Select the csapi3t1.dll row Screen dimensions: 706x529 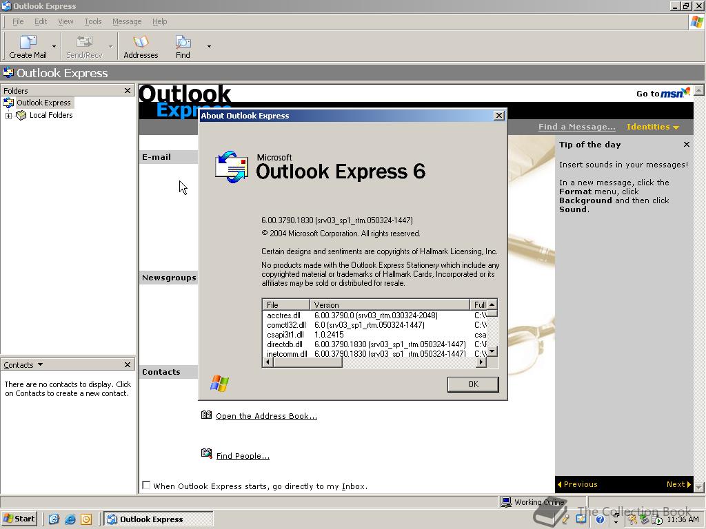tap(374, 335)
